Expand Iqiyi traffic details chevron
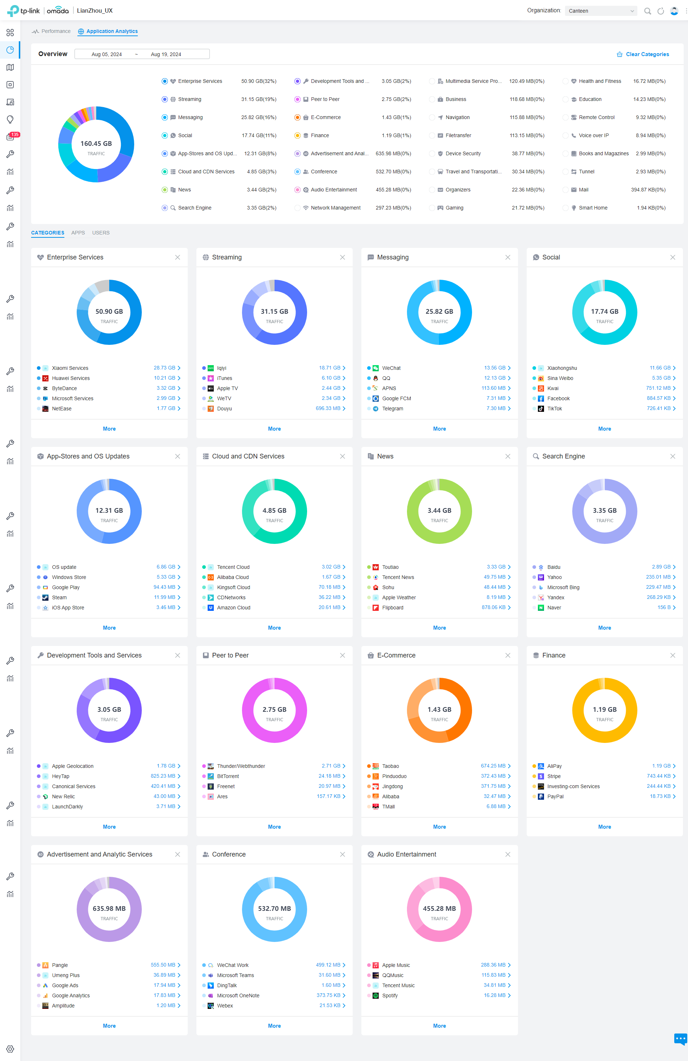Screen dimensions: 688x1061 tap(344, 368)
